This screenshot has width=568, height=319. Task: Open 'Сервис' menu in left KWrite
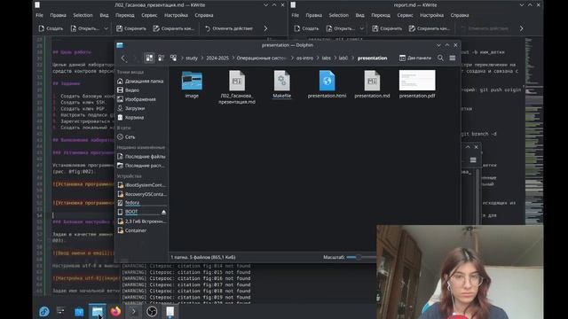pos(149,15)
